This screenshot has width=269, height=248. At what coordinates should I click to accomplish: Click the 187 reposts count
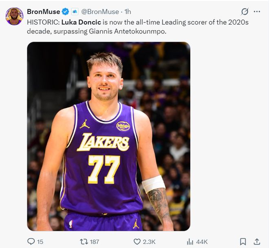point(94,241)
